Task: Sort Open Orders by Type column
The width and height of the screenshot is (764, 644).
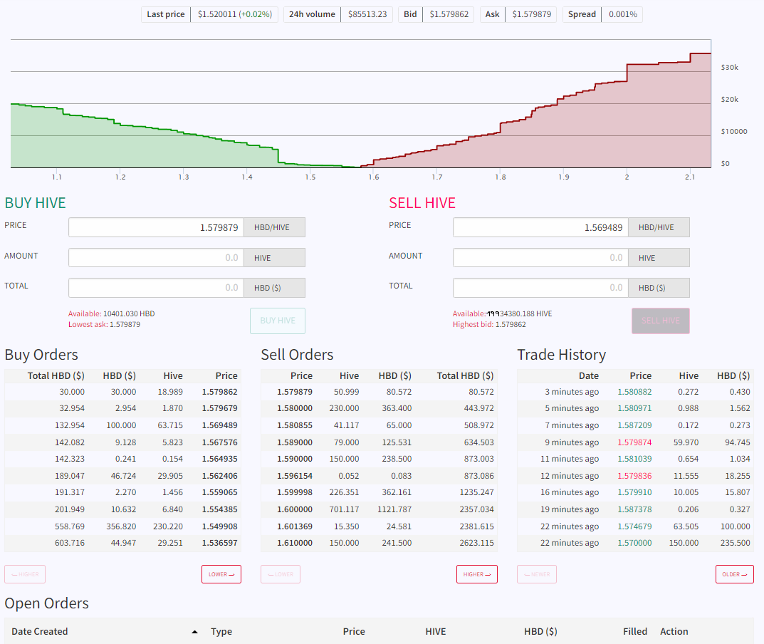Action: (221, 632)
